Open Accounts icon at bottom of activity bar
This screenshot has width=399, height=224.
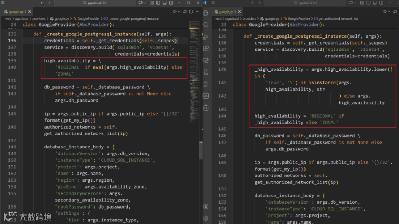pyautogui.click(x=206, y=207)
